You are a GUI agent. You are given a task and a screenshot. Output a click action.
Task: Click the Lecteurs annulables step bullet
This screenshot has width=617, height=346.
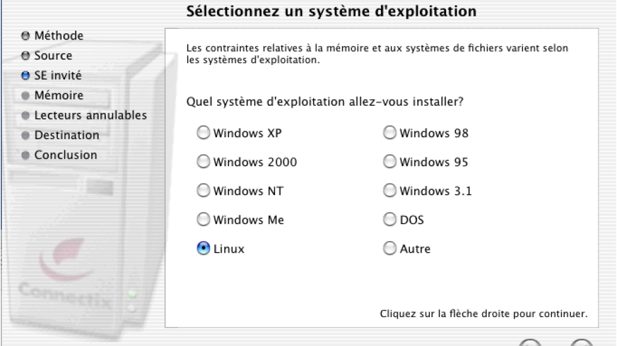[x=26, y=116]
